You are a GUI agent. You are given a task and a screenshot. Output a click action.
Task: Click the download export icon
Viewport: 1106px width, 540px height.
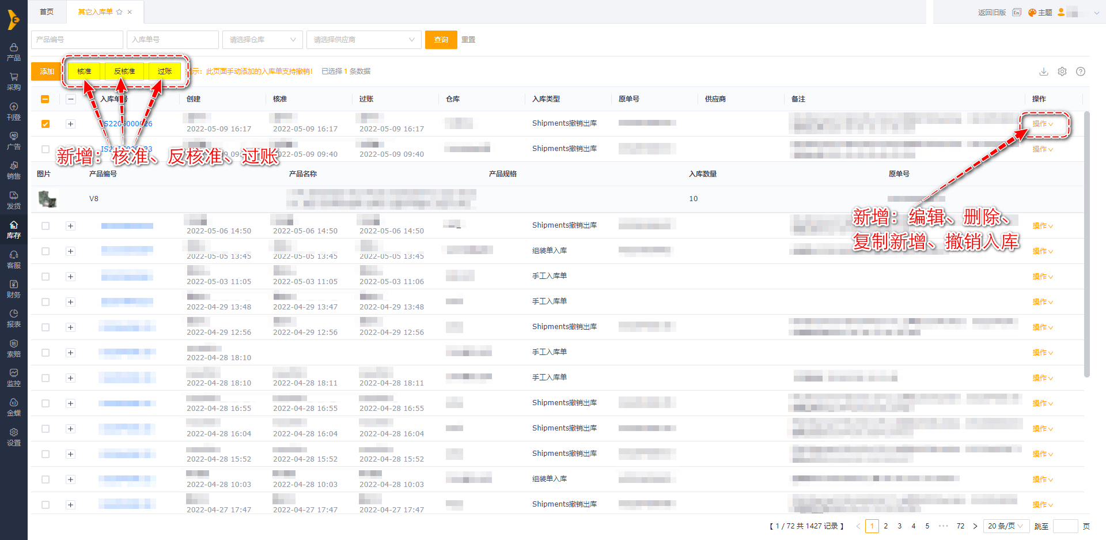point(1043,71)
